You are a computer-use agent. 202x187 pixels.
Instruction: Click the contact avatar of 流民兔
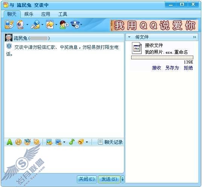pos(9,38)
